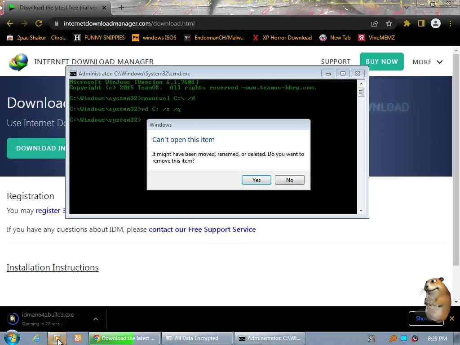Click the 8:29 PM taskbar clock
460x345 pixels.
[438, 339]
